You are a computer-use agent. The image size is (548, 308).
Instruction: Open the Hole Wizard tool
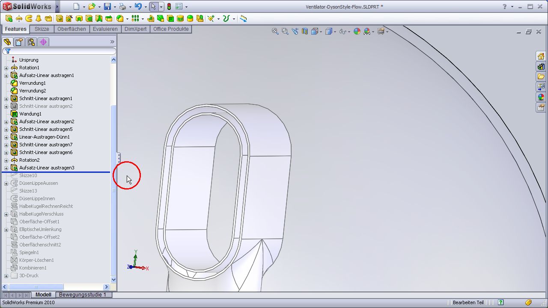click(69, 18)
